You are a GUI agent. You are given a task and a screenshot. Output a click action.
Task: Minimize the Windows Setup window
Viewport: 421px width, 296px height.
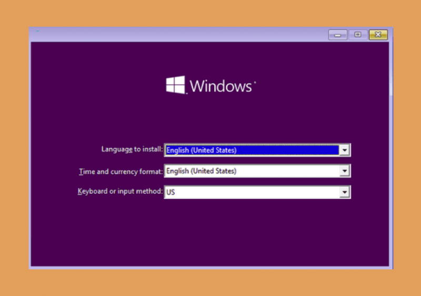338,35
